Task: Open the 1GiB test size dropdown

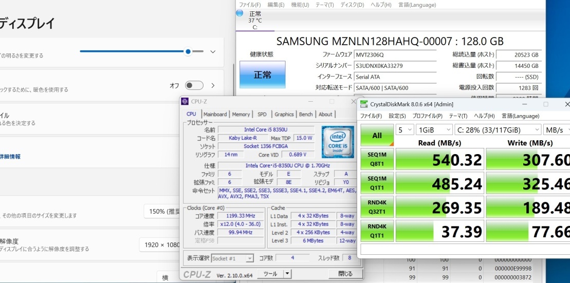Action: (x=434, y=130)
